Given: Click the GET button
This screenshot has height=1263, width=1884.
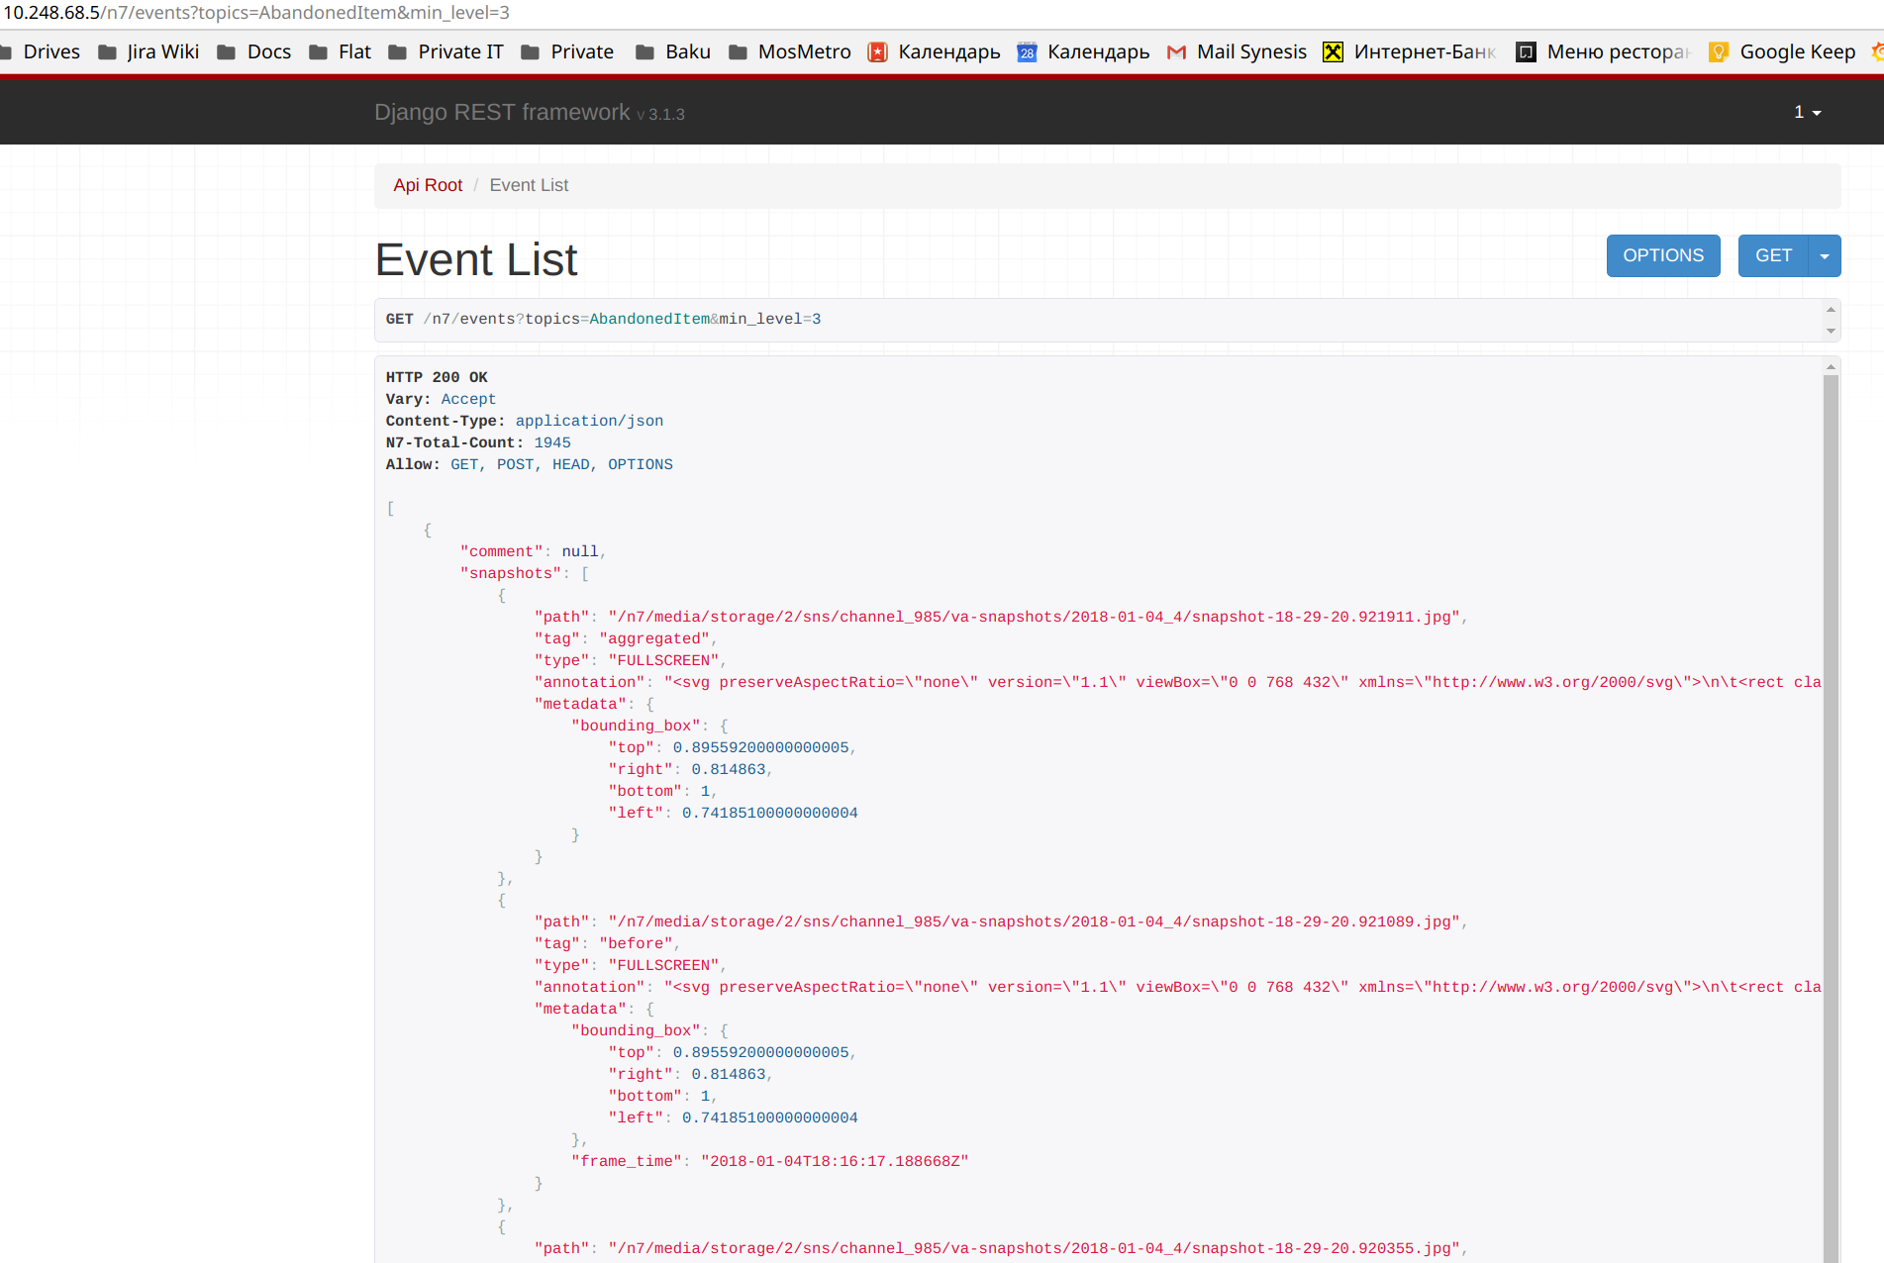Looking at the screenshot, I should pyautogui.click(x=1773, y=255).
